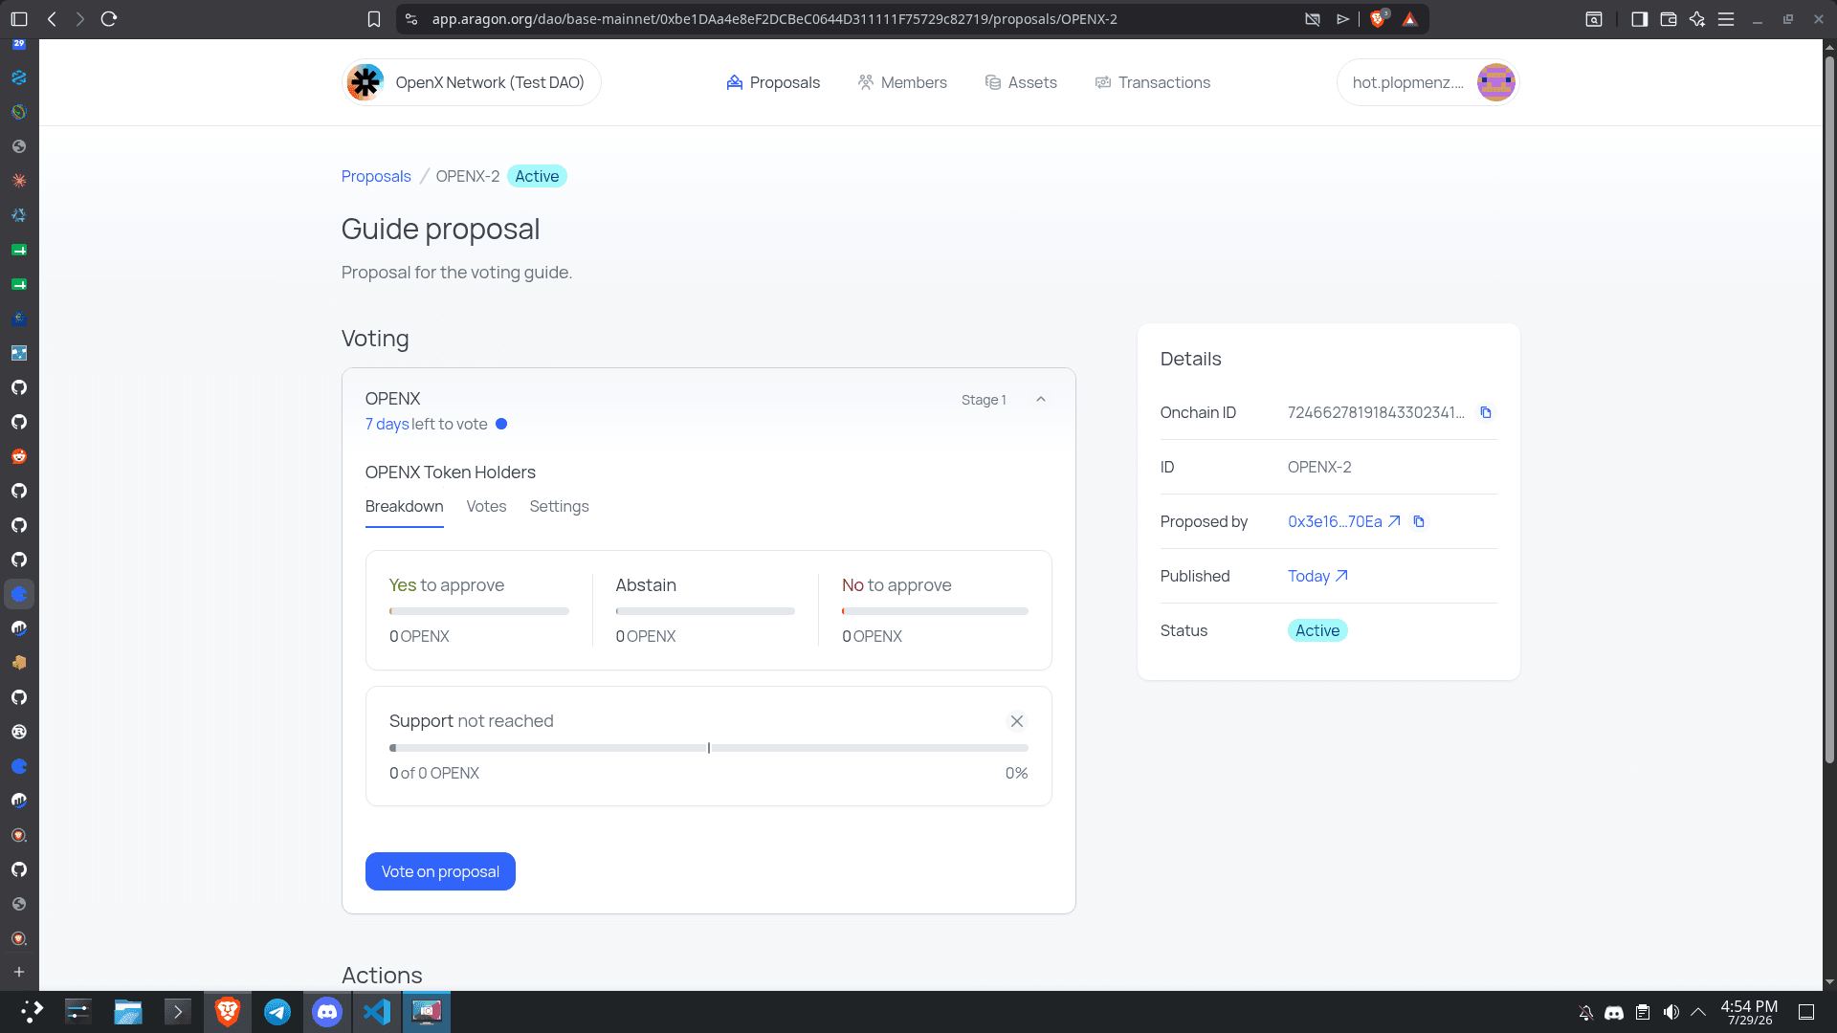This screenshot has height=1033, width=1837.
Task: View site information for app.aragon.org
Action: pos(411,19)
